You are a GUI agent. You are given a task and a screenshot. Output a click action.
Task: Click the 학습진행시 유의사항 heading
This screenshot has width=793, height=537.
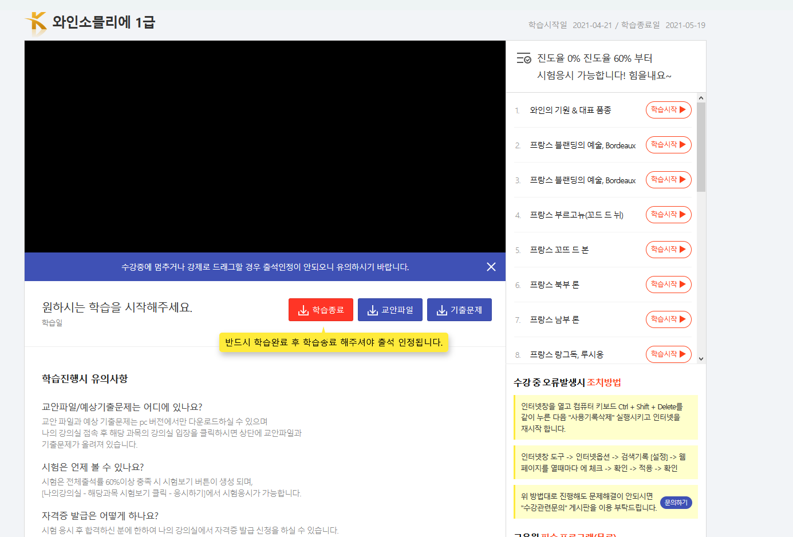(x=85, y=378)
